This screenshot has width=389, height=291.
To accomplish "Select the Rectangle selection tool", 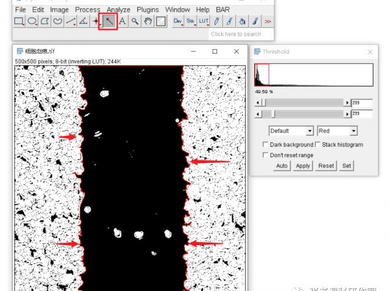I will click(x=19, y=21).
